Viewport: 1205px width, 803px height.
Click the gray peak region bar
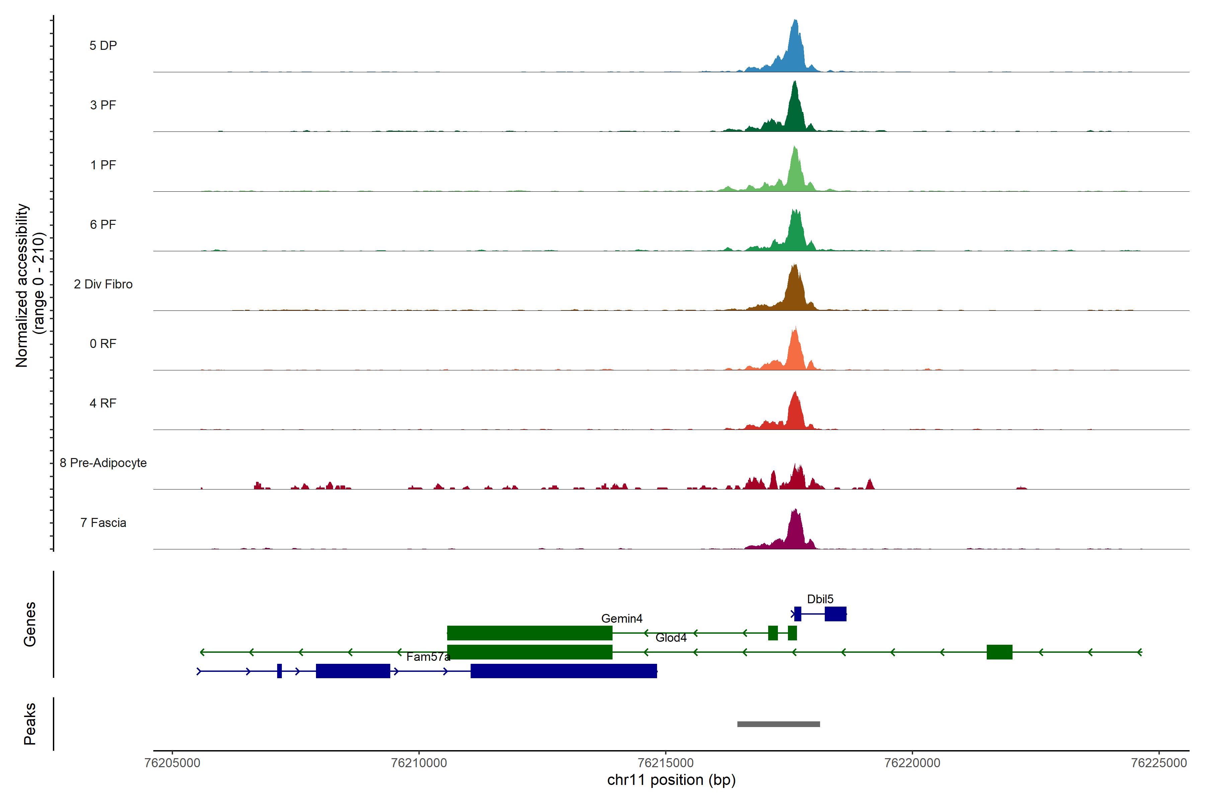pyautogui.click(x=778, y=724)
